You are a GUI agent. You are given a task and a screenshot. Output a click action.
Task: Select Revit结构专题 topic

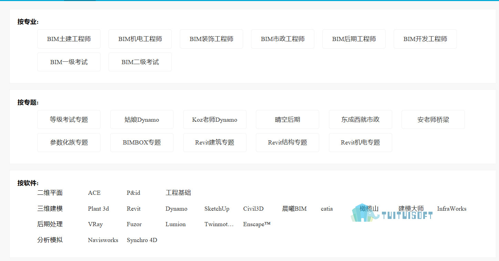click(x=288, y=142)
